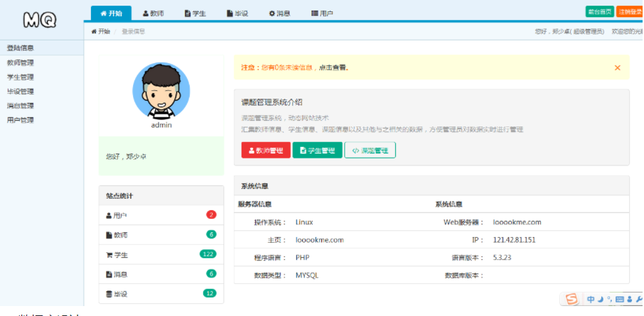Click the home icon in the breadcrumb
644x316 pixels.
pyautogui.click(x=94, y=31)
